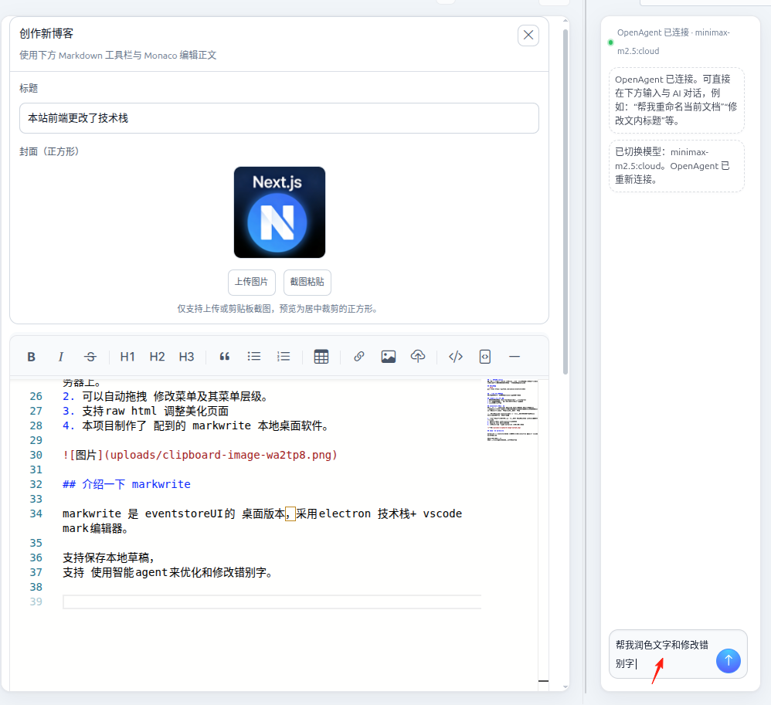771x705 pixels.
Task: Click the Next.js cover thumbnail
Action: coord(280,212)
